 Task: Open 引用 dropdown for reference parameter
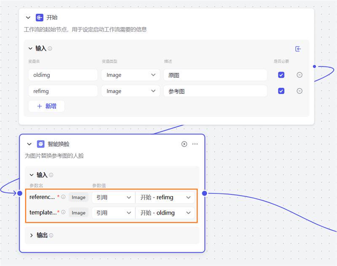click(113, 197)
